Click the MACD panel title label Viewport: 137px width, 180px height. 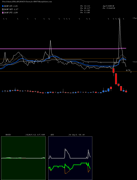click(8, 135)
